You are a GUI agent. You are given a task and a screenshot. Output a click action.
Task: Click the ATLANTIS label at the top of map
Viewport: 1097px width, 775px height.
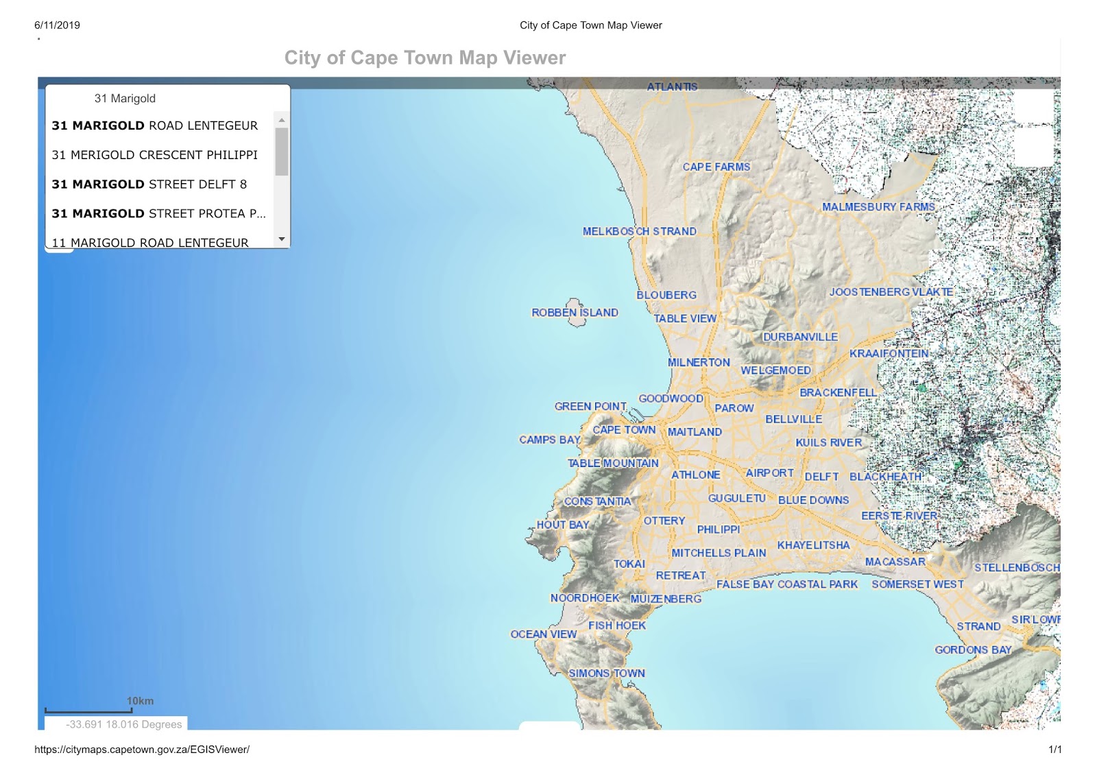click(x=672, y=87)
